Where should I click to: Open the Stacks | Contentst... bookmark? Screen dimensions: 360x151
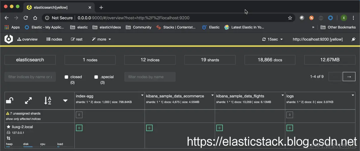(x=176, y=27)
